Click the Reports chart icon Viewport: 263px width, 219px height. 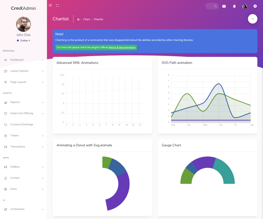(x=6, y=102)
